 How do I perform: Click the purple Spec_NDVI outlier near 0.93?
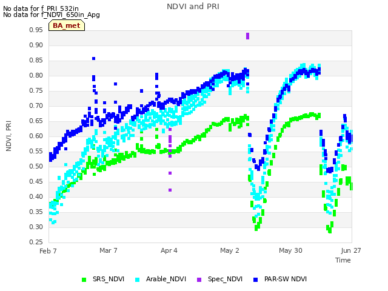(x=247, y=36)
